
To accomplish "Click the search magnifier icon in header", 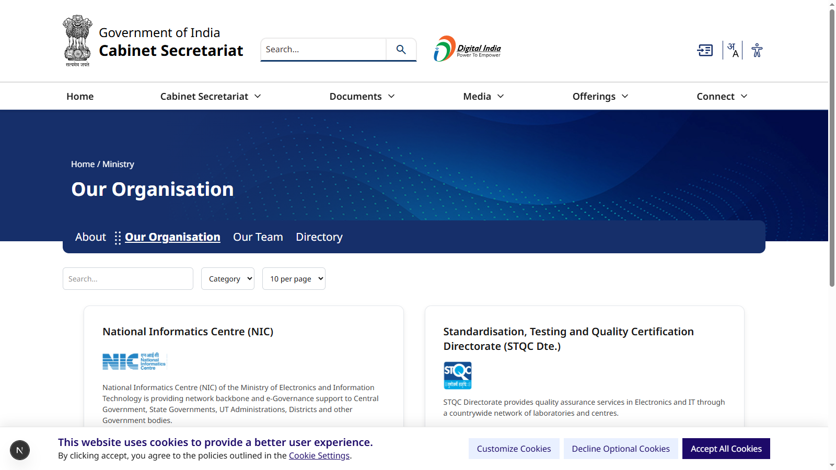I will point(401,50).
